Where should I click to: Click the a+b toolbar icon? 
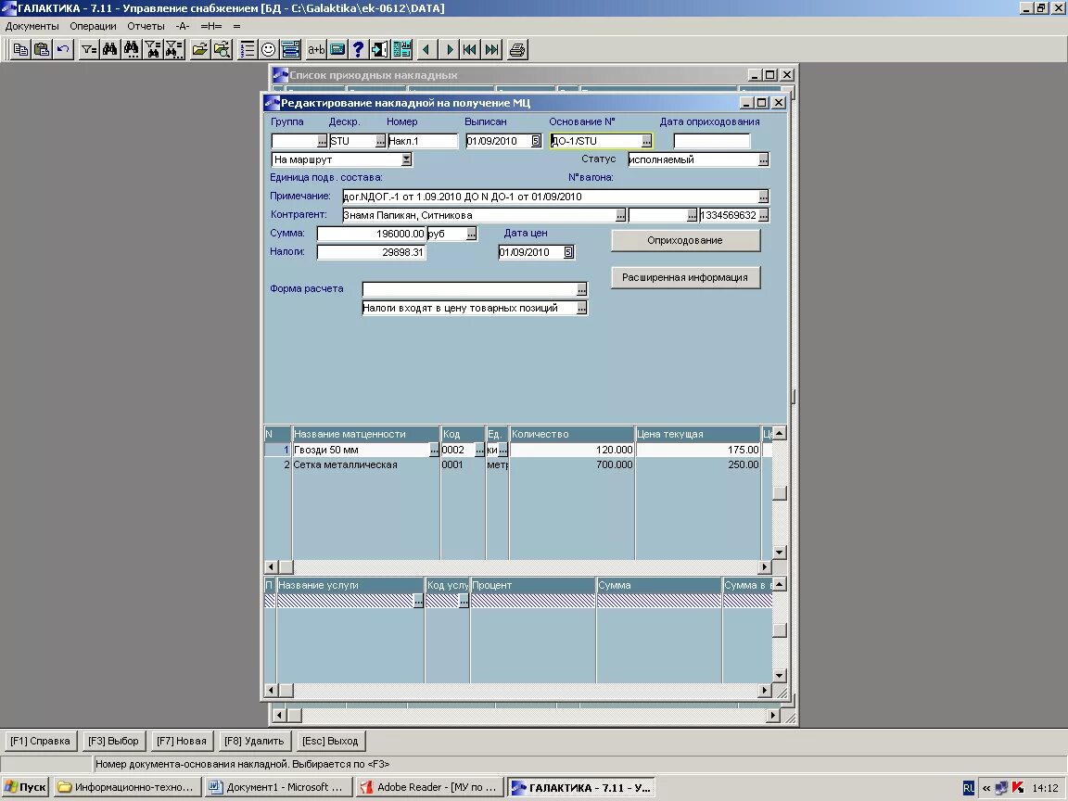(316, 49)
